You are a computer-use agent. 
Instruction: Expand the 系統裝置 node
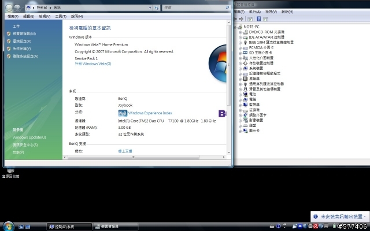coord(240,69)
